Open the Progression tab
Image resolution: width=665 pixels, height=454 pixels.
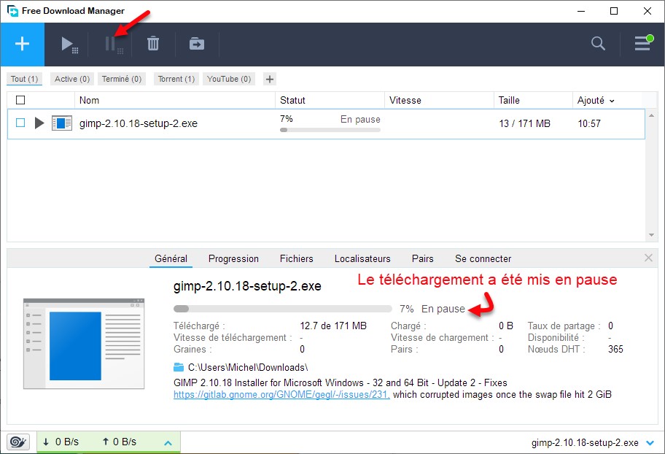point(233,258)
